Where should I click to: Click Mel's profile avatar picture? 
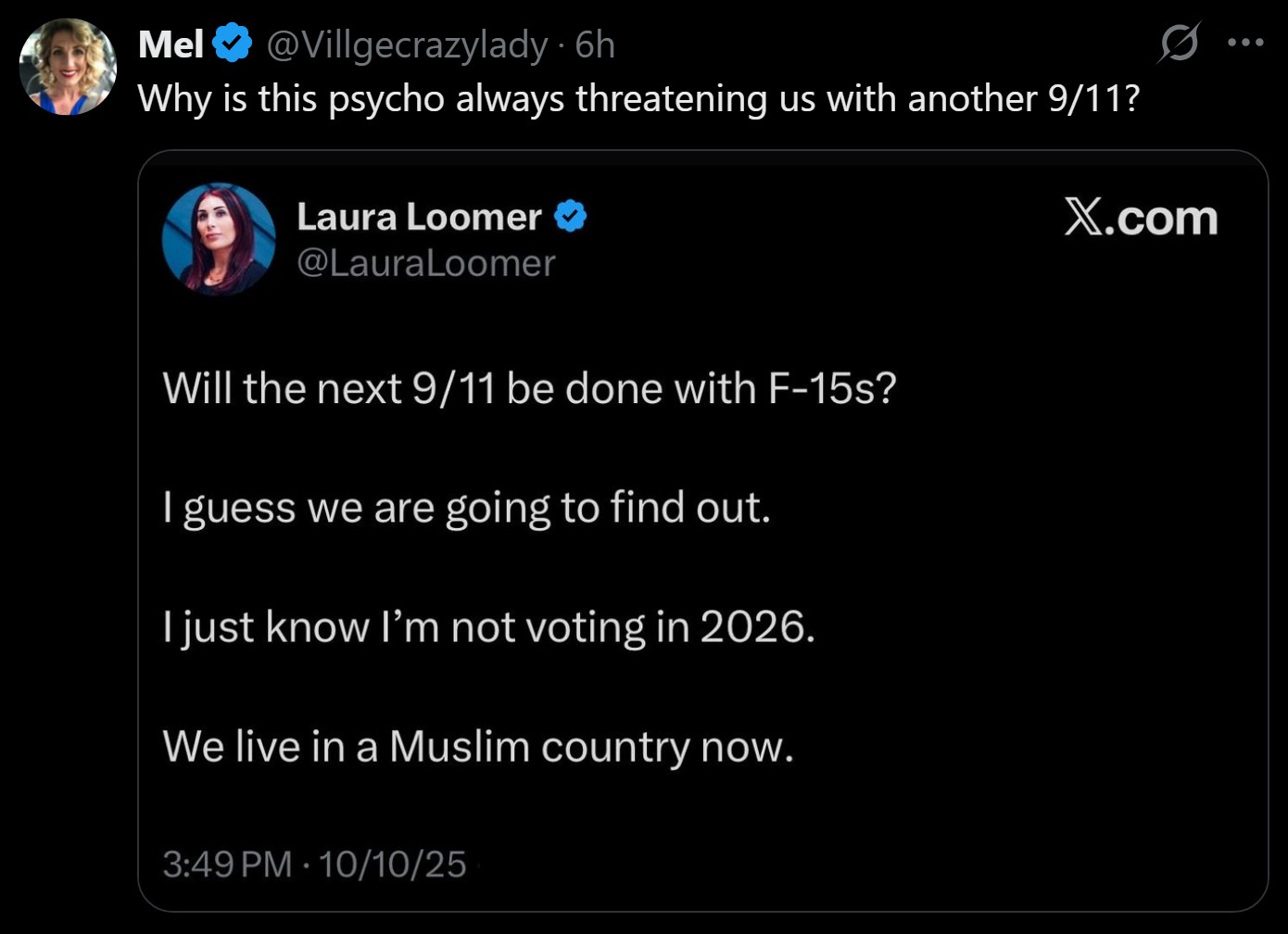pyautogui.click(x=68, y=67)
